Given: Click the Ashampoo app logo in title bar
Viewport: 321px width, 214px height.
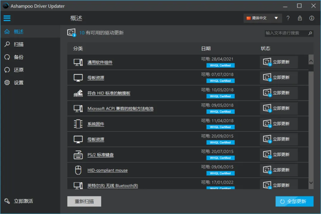Looking at the screenshot, I should [6, 6].
